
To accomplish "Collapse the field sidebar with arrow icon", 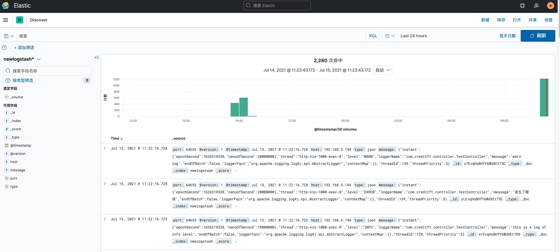I will pos(97,57).
